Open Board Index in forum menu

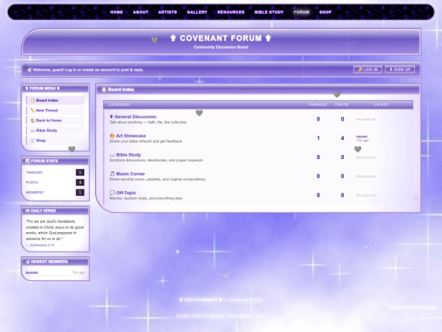pyautogui.click(x=56, y=100)
